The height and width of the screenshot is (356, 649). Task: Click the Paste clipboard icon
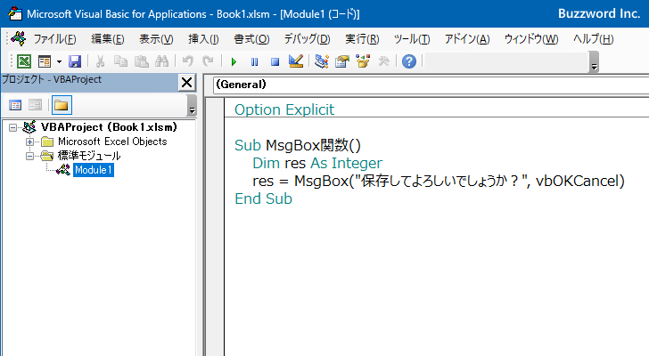click(141, 61)
